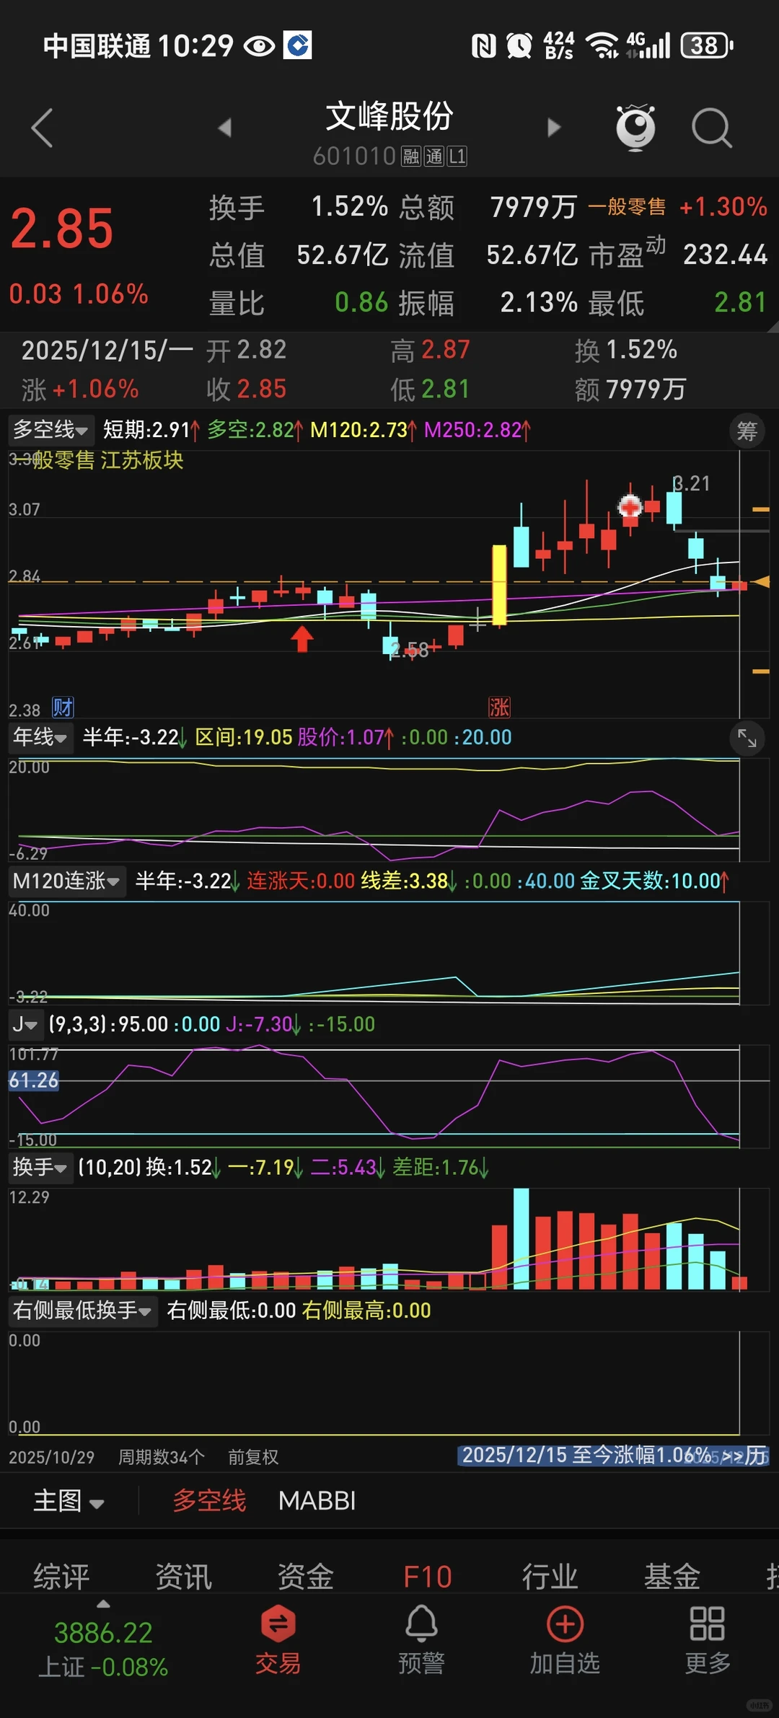Image resolution: width=779 pixels, height=1718 pixels.
Task: Open M120连涨 indicator dropdown
Action: [66, 881]
